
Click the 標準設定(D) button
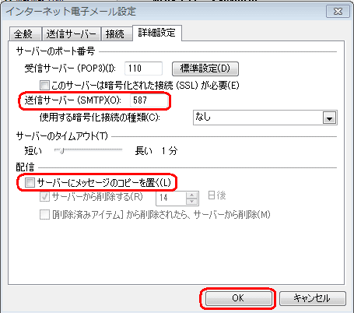click(205, 69)
